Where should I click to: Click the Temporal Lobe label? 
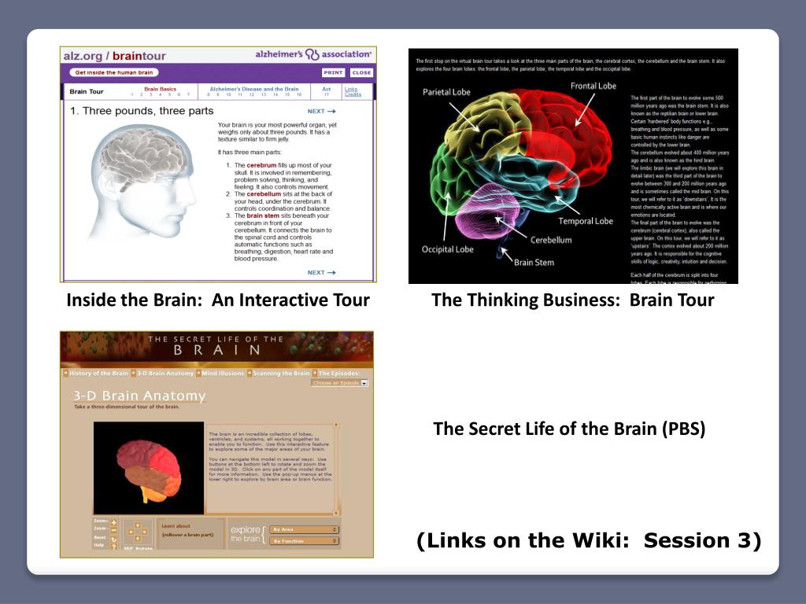click(586, 221)
